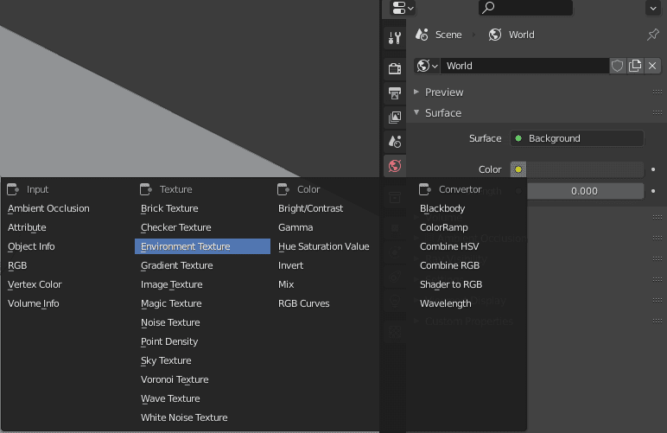This screenshot has width=667, height=433.
Task: Duplicate the World datablock with new-copy icon
Action: click(635, 66)
